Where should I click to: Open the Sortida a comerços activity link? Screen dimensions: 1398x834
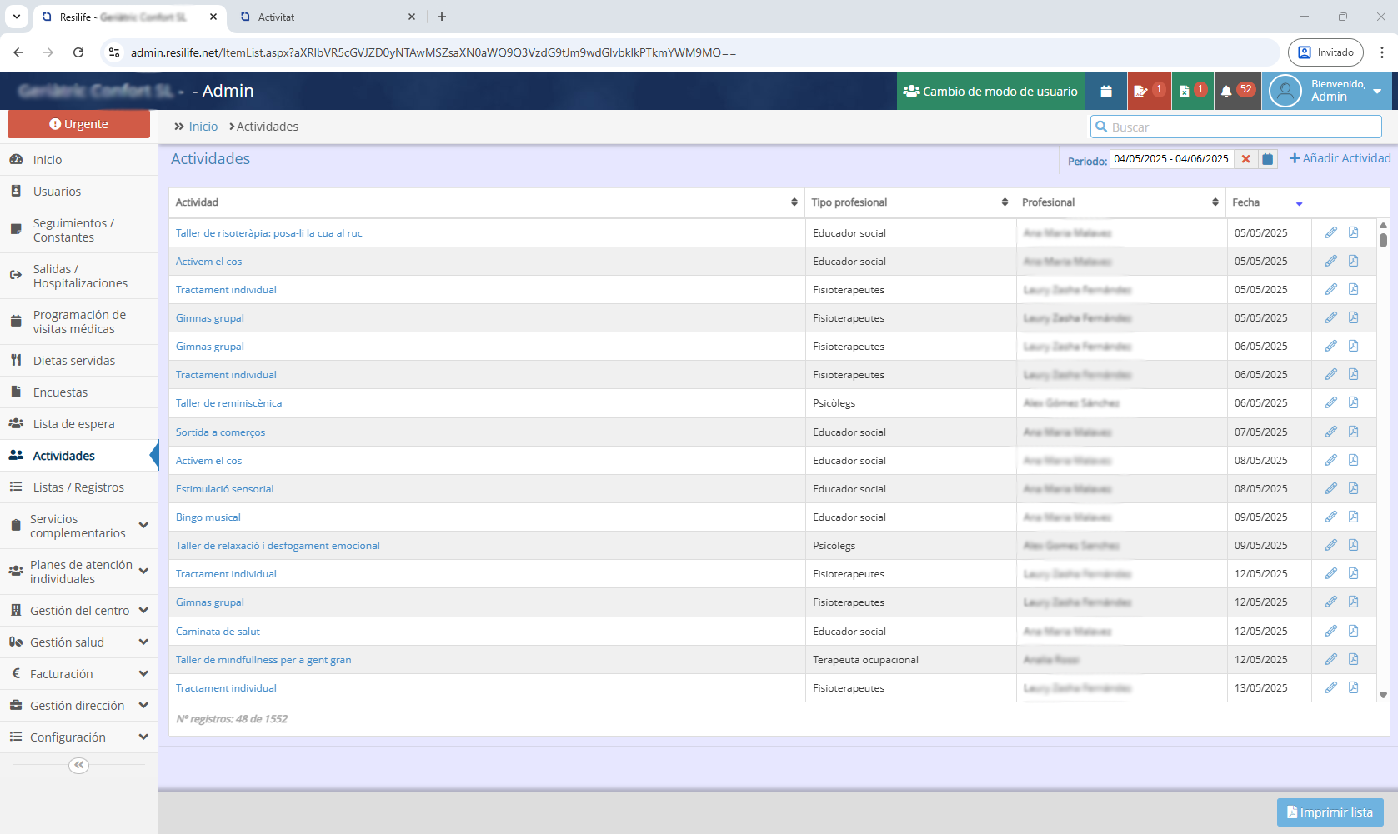point(220,432)
